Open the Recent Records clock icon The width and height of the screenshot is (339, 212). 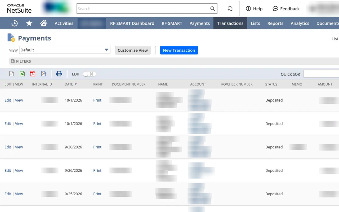pos(15,23)
